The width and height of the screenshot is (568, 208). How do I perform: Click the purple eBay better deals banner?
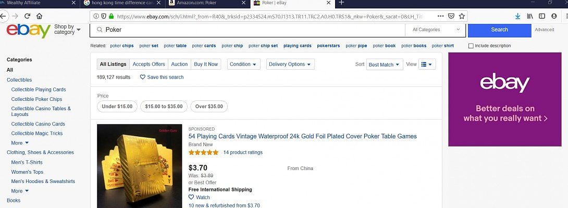tap(504, 99)
